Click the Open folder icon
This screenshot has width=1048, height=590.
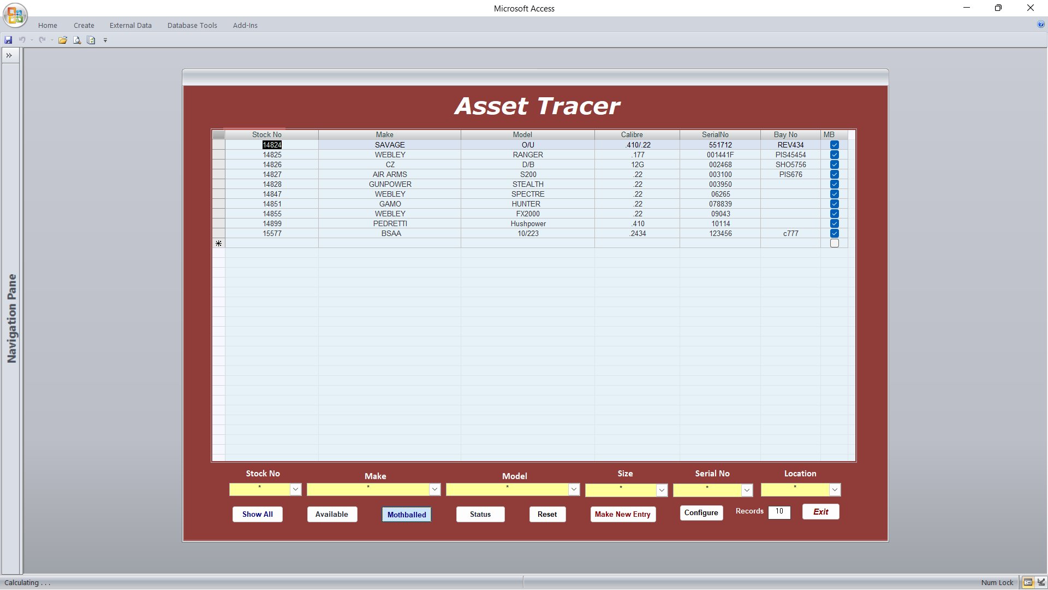[x=63, y=40]
